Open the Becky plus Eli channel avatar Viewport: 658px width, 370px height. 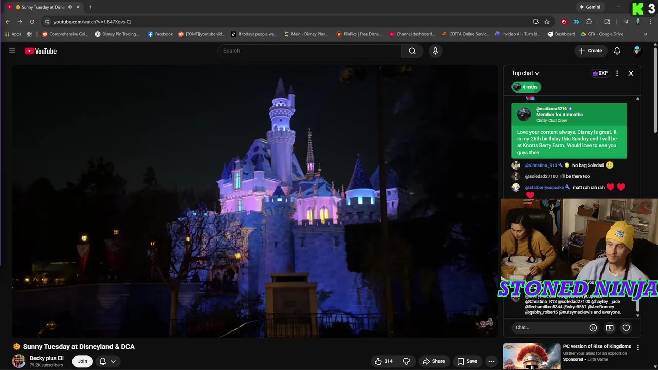tap(19, 361)
